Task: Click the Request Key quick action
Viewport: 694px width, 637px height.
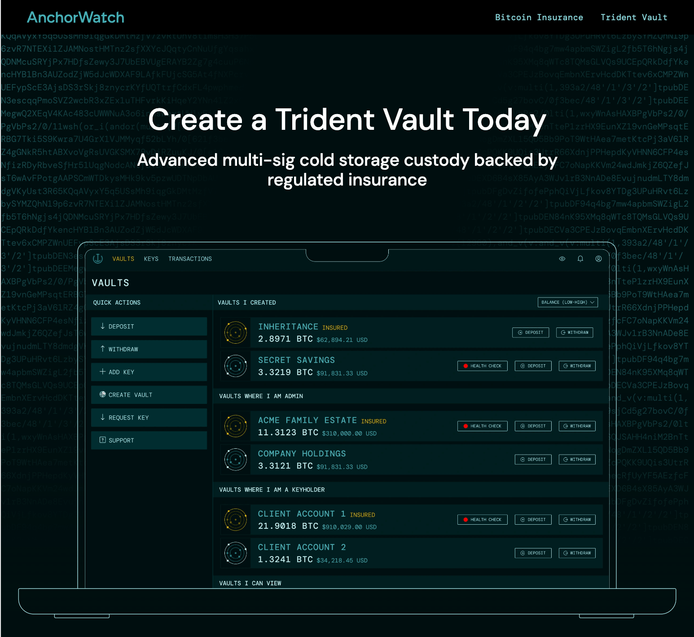Action: pos(149,418)
